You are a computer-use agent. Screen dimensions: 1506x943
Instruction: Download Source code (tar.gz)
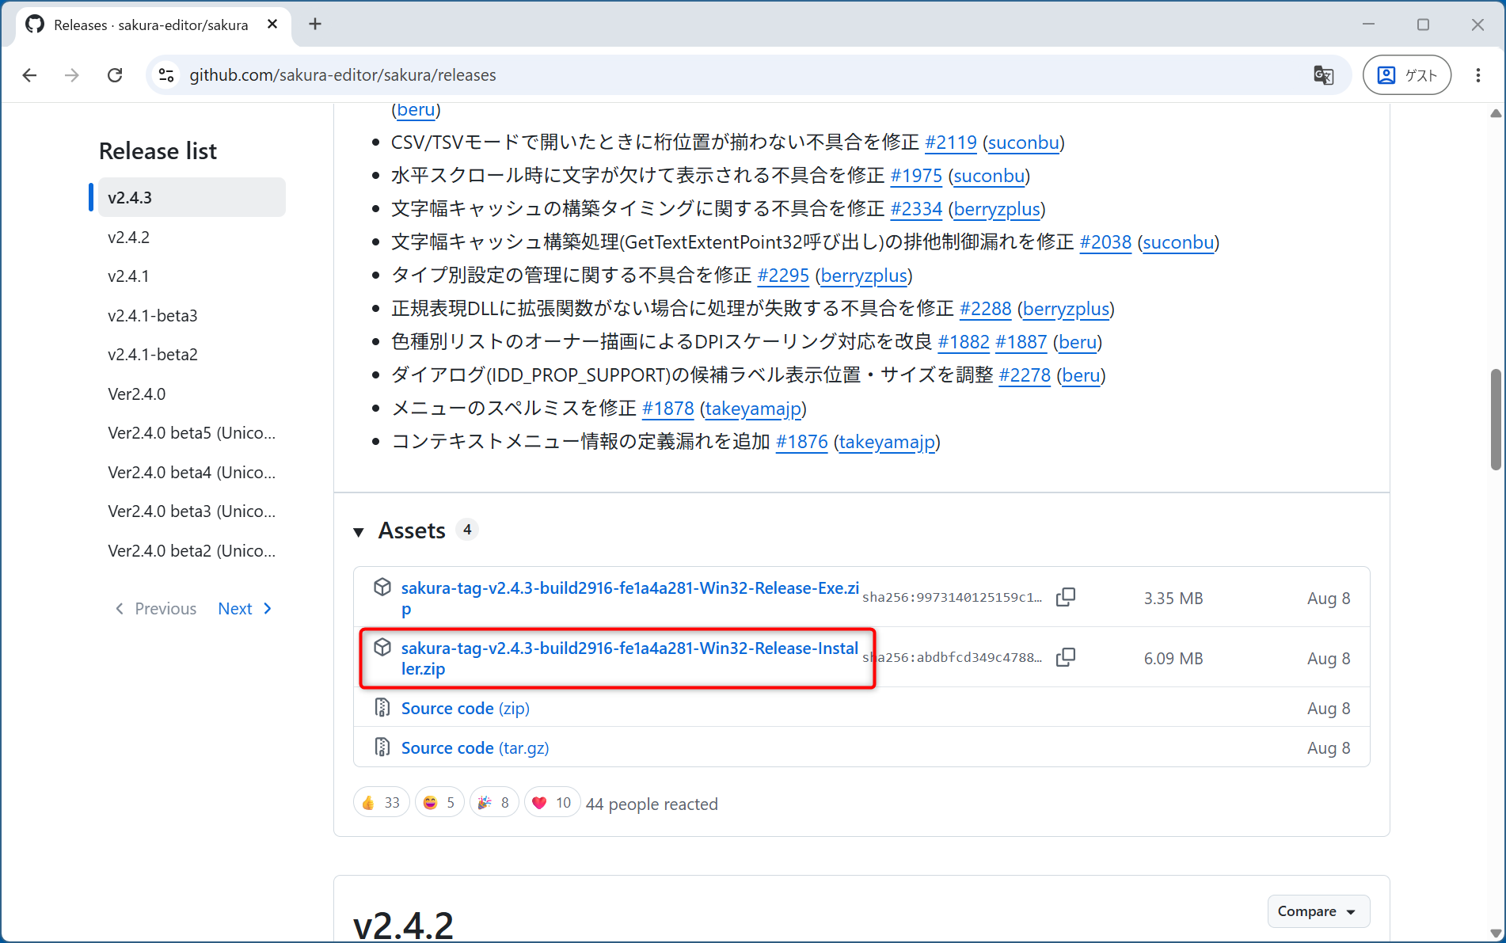(x=475, y=747)
